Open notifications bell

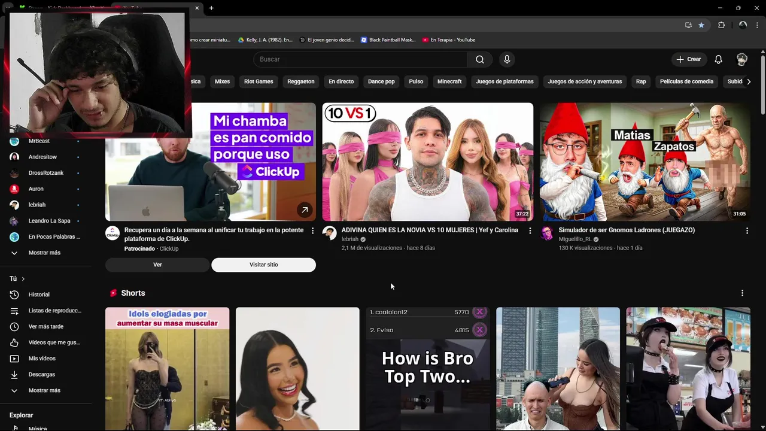tap(719, 59)
